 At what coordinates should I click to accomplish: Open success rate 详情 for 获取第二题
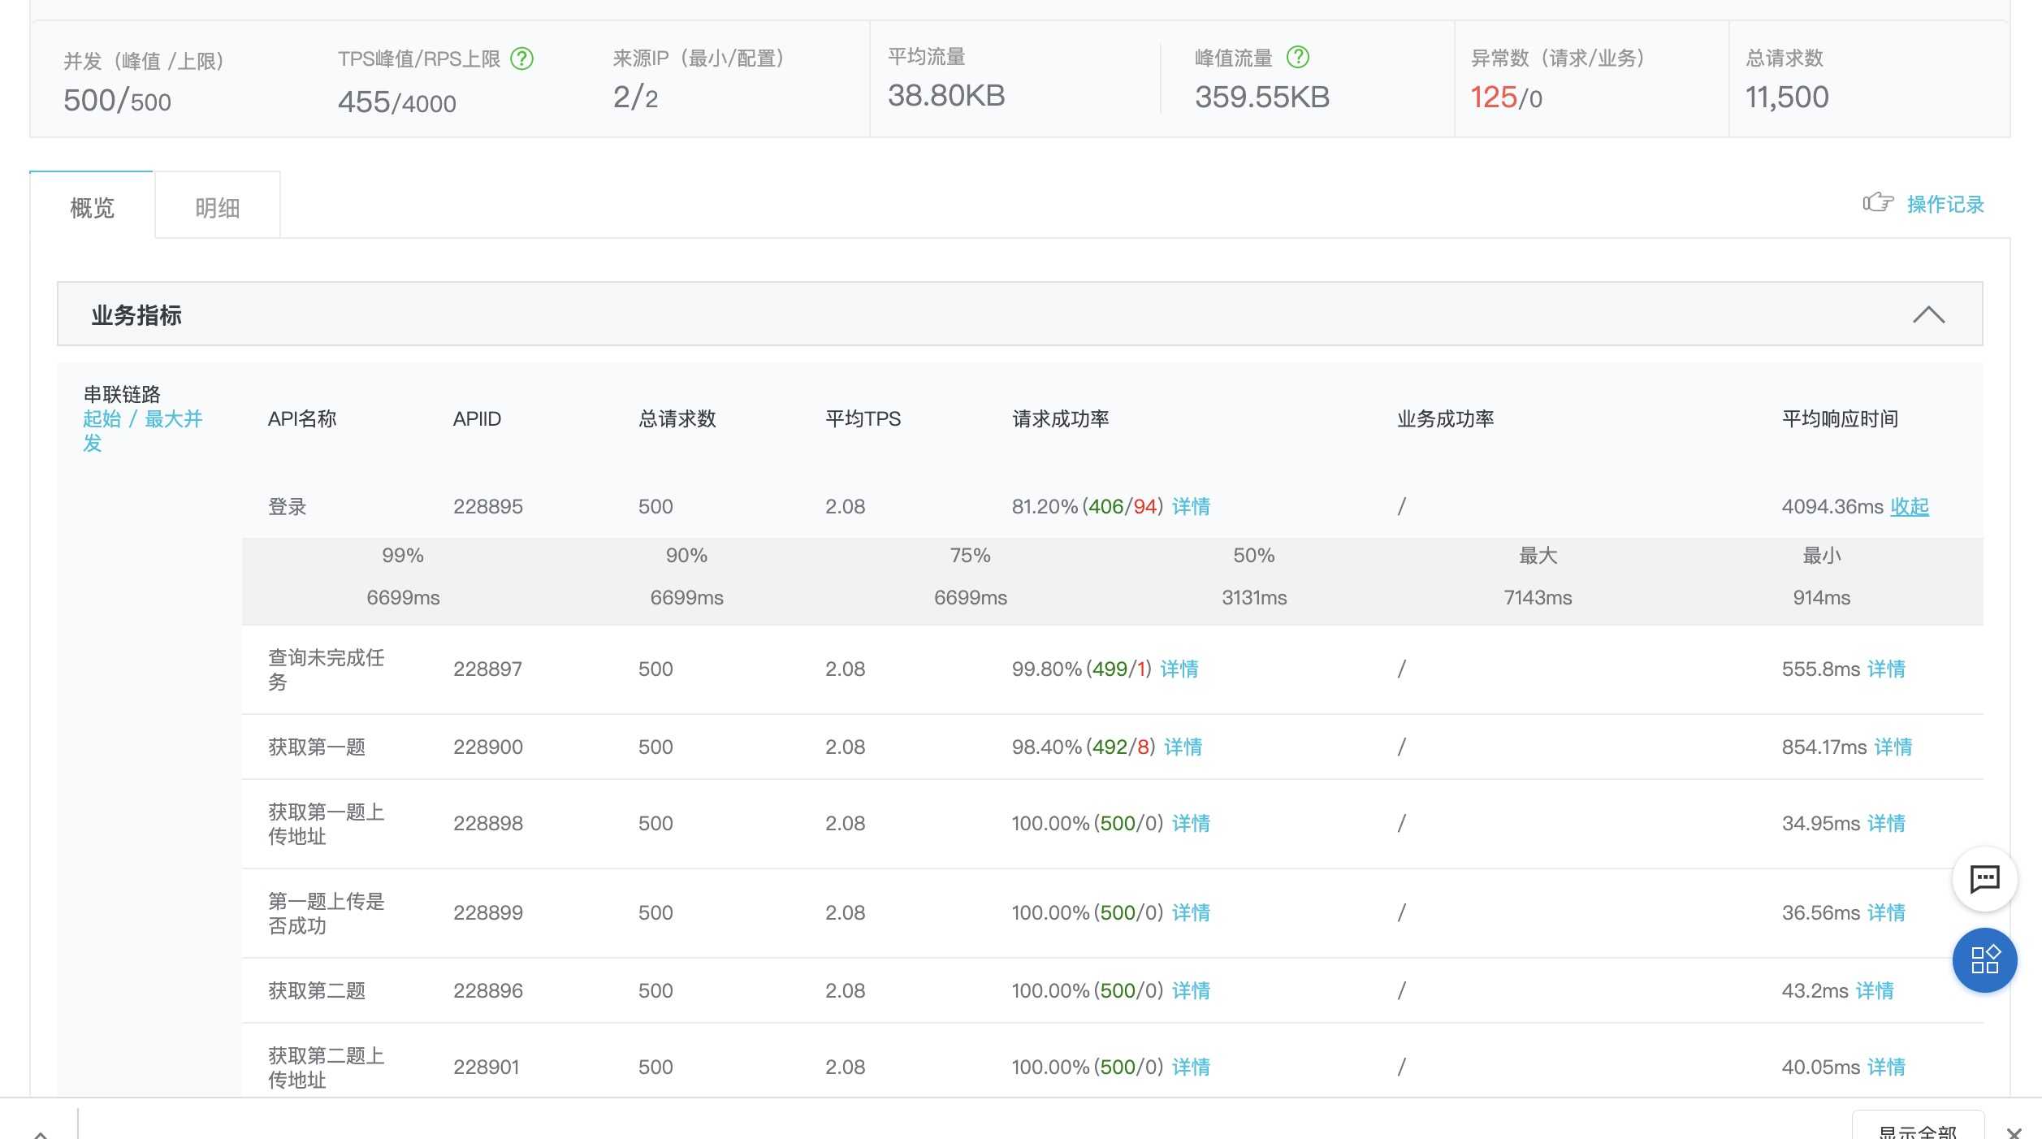point(1191,990)
